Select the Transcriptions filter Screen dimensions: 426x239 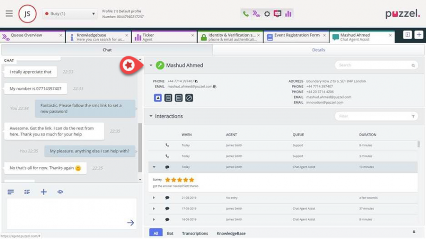click(195, 233)
